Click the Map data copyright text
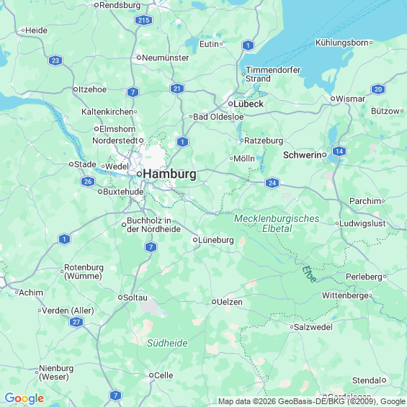The height and width of the screenshot is (407, 407). [x=312, y=401]
